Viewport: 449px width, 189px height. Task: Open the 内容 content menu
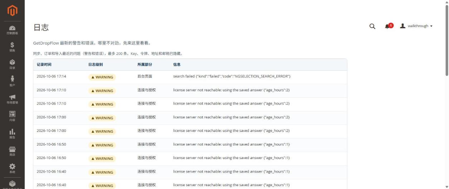(12, 116)
